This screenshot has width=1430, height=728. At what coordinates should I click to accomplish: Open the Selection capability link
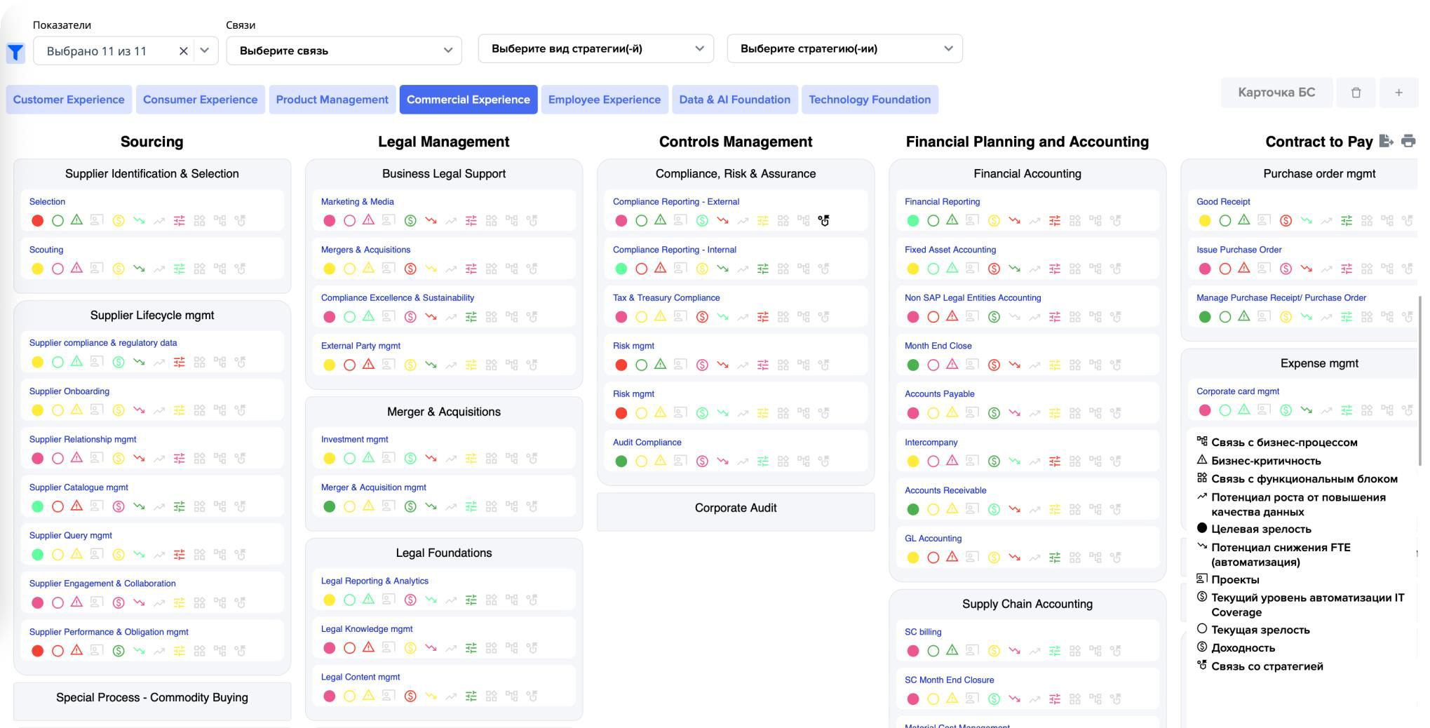pos(47,202)
